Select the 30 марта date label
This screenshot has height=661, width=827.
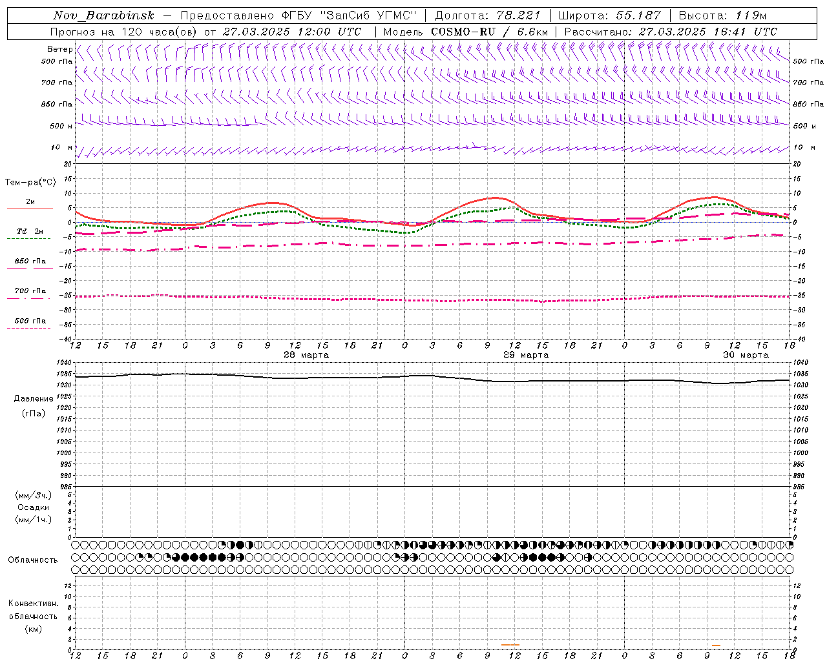pyautogui.click(x=746, y=355)
